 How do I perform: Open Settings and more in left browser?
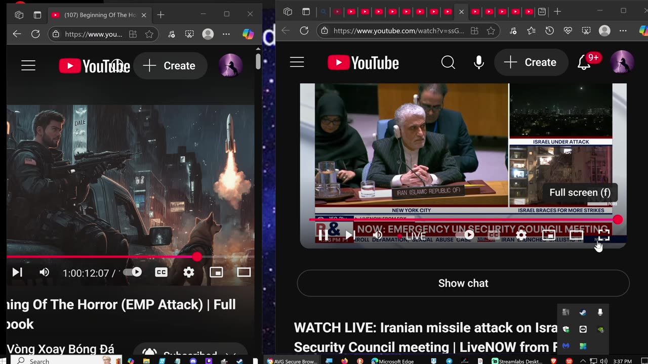pos(226,34)
